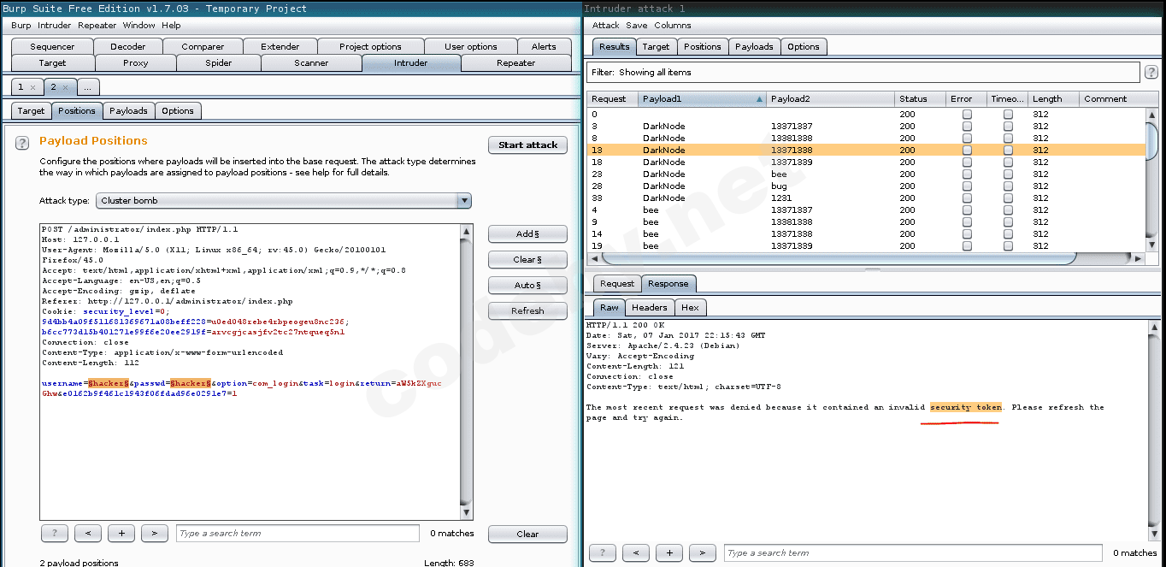Close Intruder attack tab 2

65,87
